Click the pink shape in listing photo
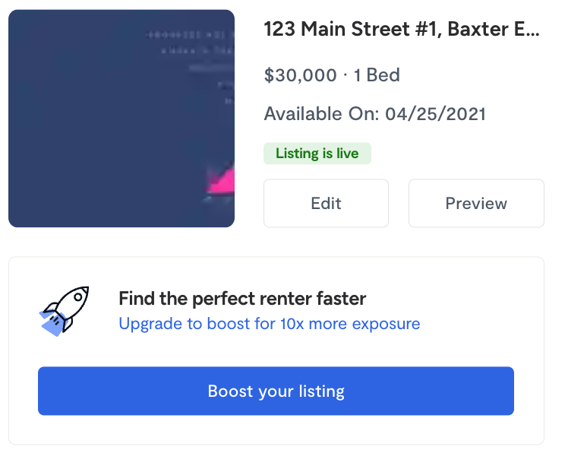The image size is (568, 450). click(x=220, y=179)
